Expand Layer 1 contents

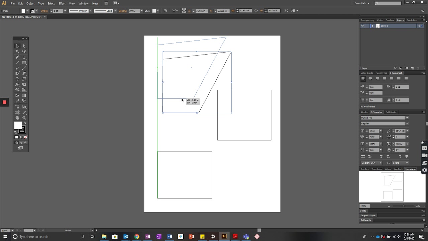point(373,26)
